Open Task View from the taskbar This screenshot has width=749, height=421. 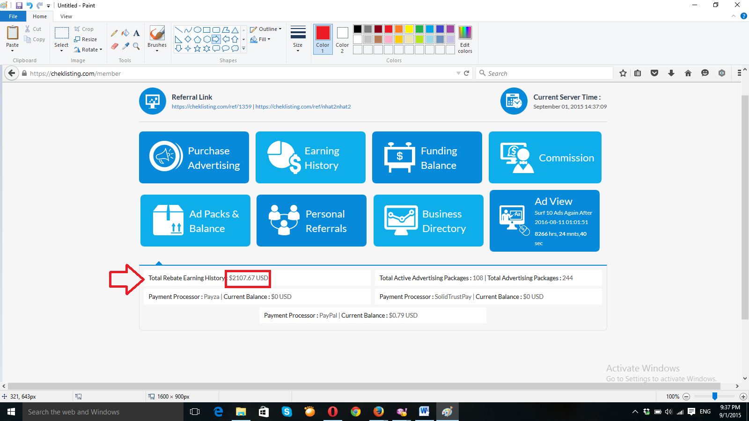195,412
